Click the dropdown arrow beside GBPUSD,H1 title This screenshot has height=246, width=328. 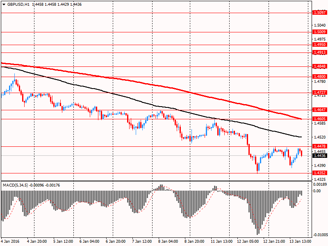click(x=4, y=4)
